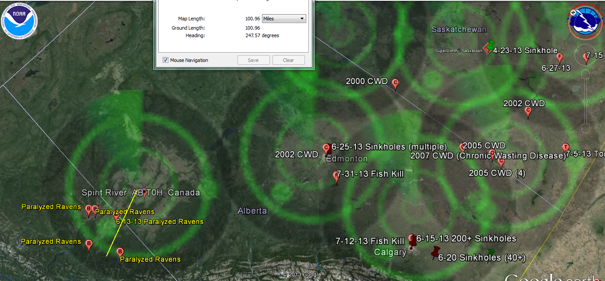Viewport: 605px width, 281px height.
Task: Click the 2005 CWD (4) placemark pin
Action: [501, 162]
